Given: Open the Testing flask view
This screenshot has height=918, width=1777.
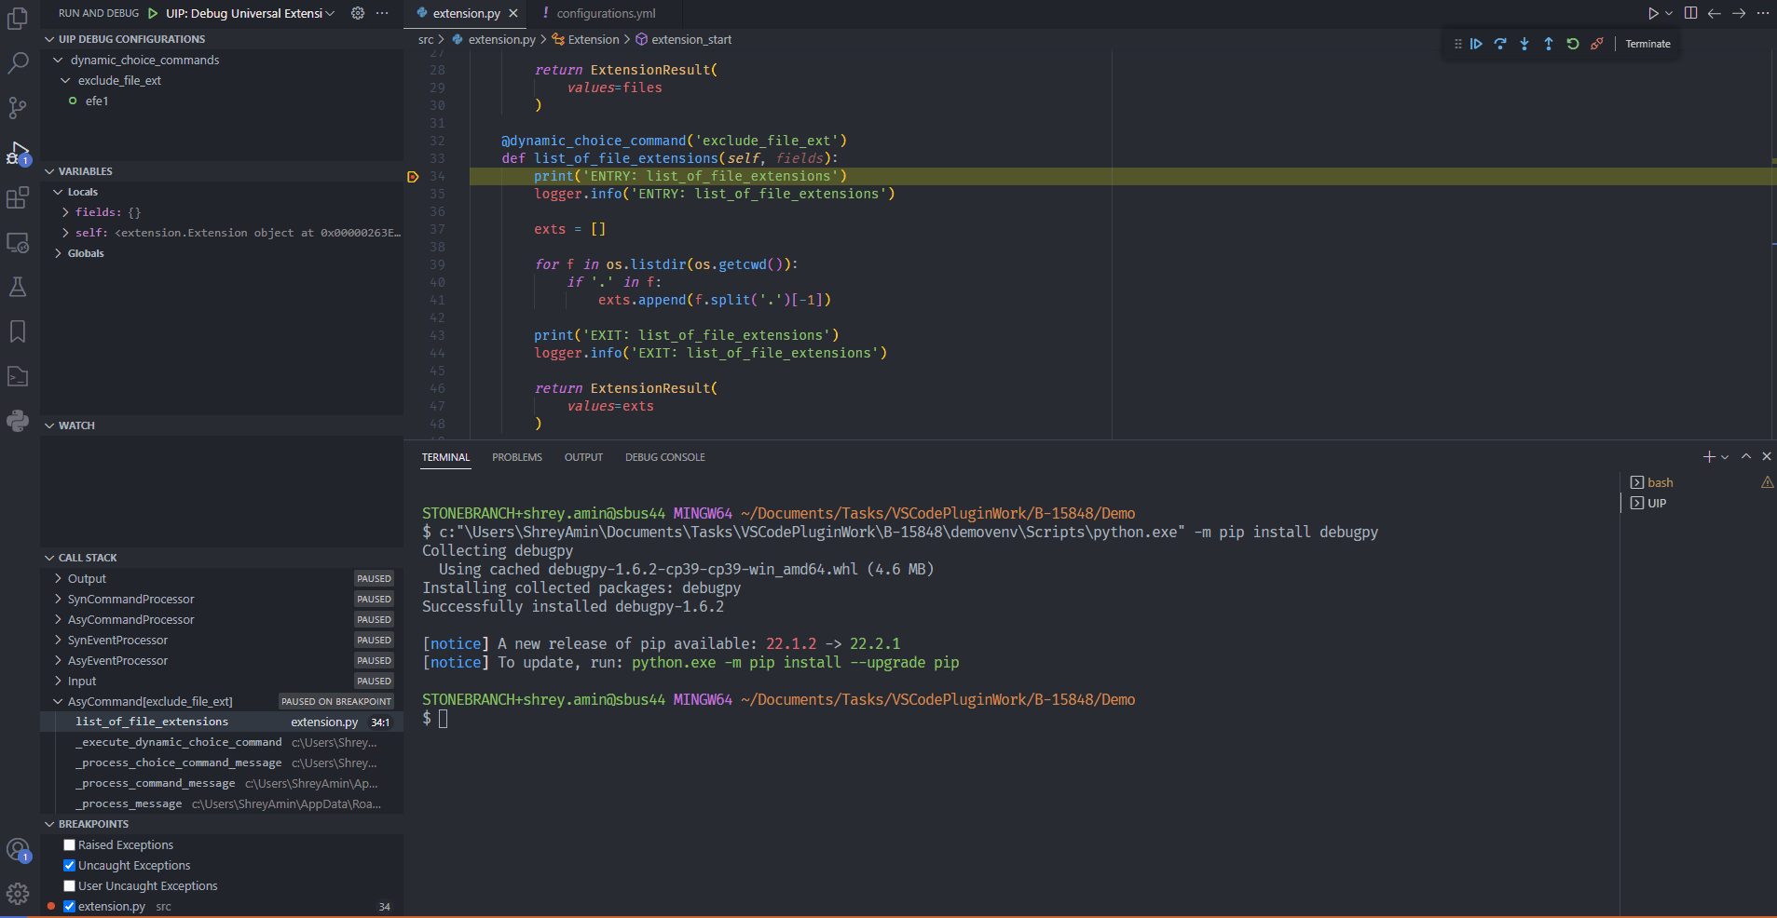Looking at the screenshot, I should 18,287.
